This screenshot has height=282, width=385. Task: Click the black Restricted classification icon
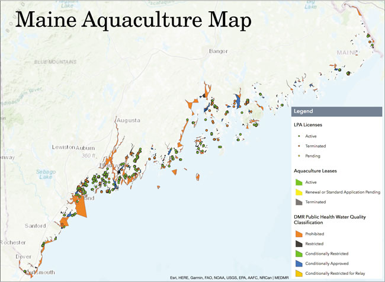coord(299,243)
